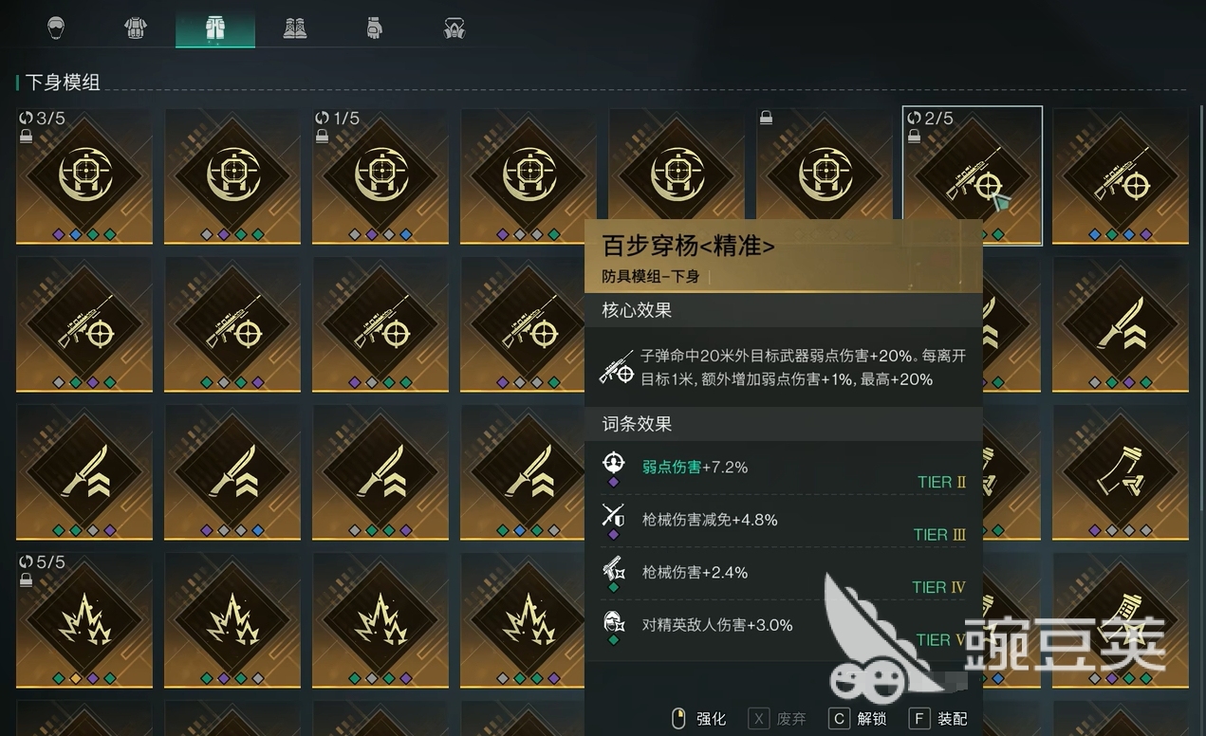Click the 强化 enhance button
The image size is (1206, 736).
698,719
